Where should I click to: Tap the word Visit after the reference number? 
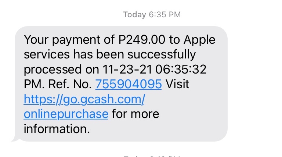177,84
